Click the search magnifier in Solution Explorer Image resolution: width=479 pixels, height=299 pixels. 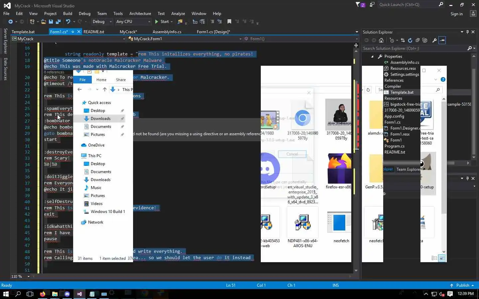coord(470,49)
